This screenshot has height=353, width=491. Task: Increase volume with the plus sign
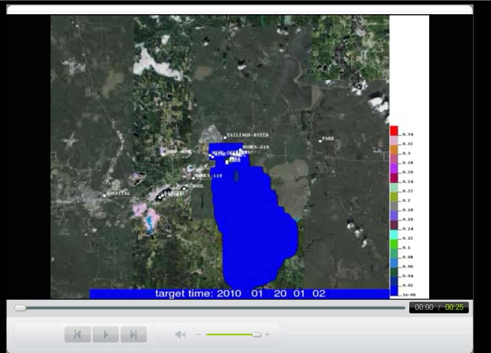coord(267,334)
